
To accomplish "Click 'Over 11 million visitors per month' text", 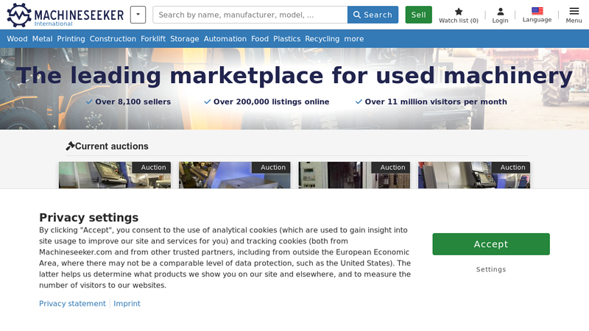I will coord(436,102).
